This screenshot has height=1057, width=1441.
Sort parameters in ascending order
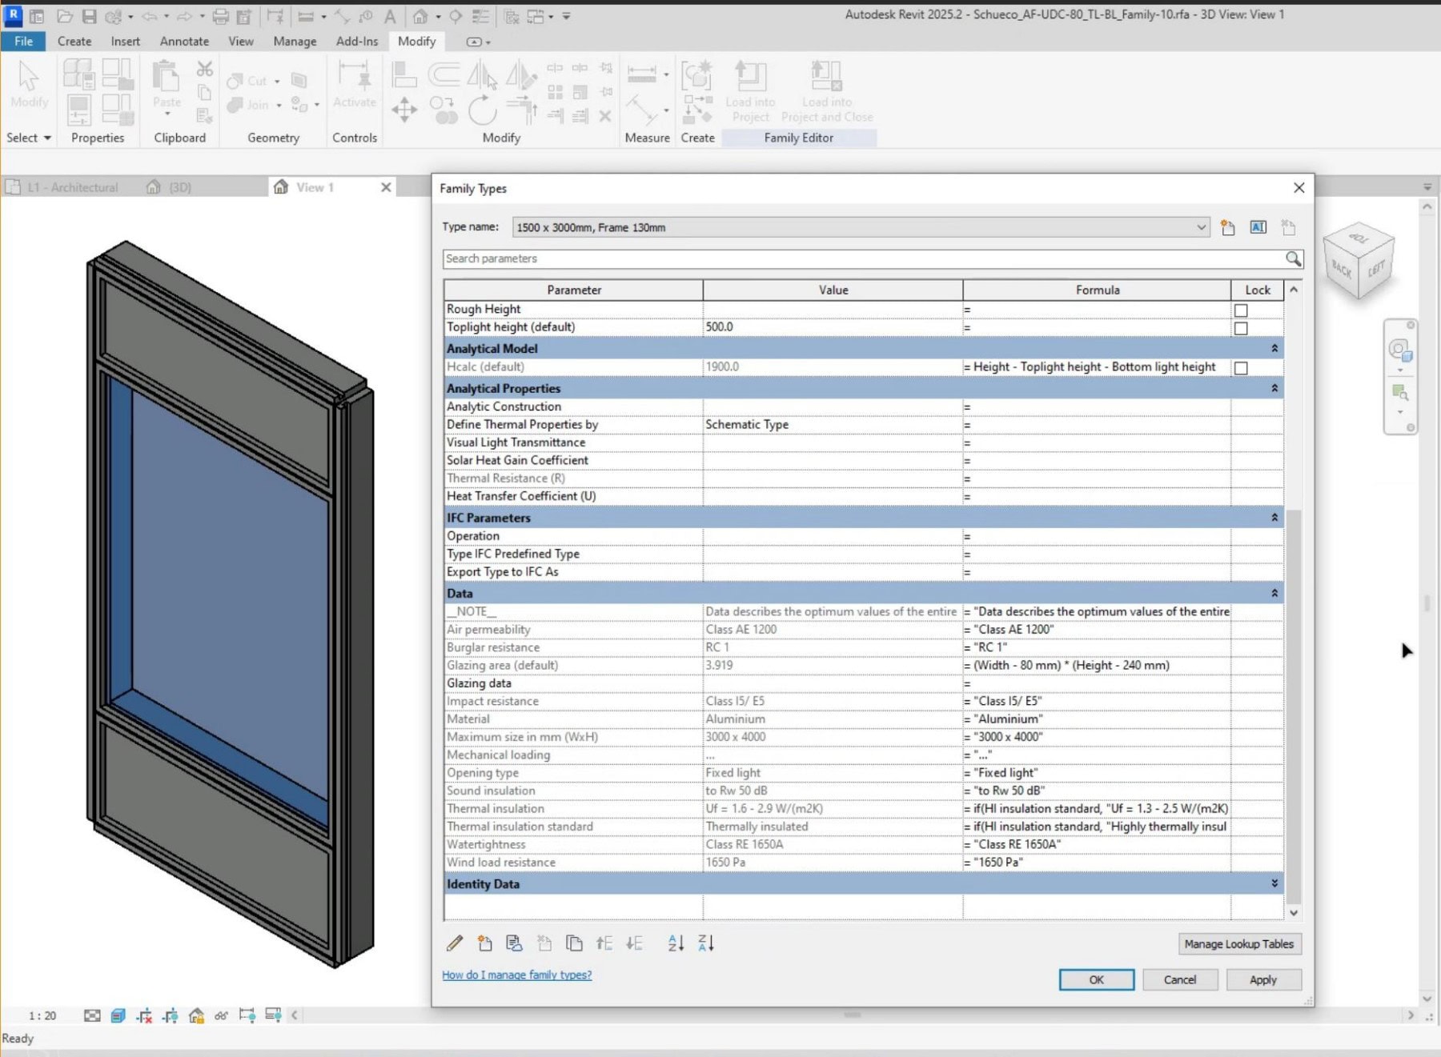(676, 943)
